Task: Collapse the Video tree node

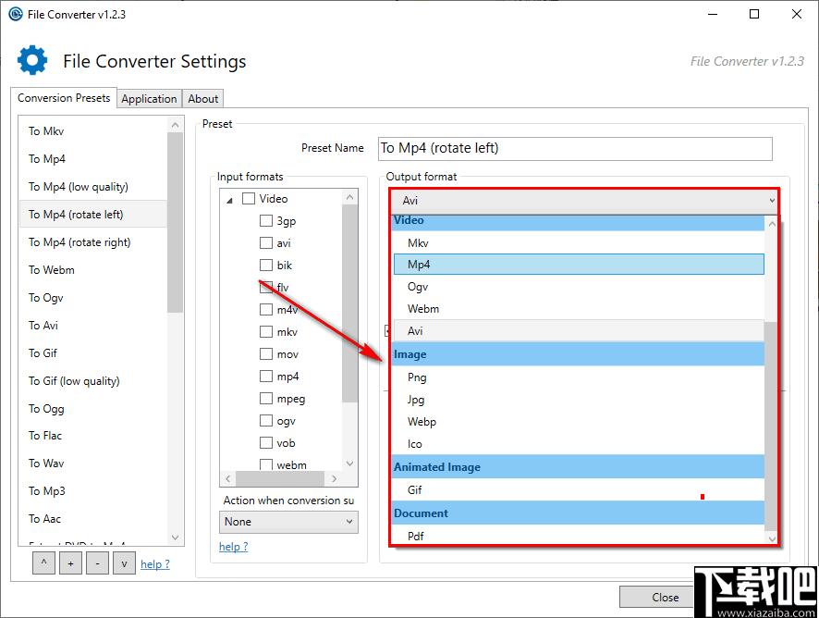Action: tap(229, 200)
